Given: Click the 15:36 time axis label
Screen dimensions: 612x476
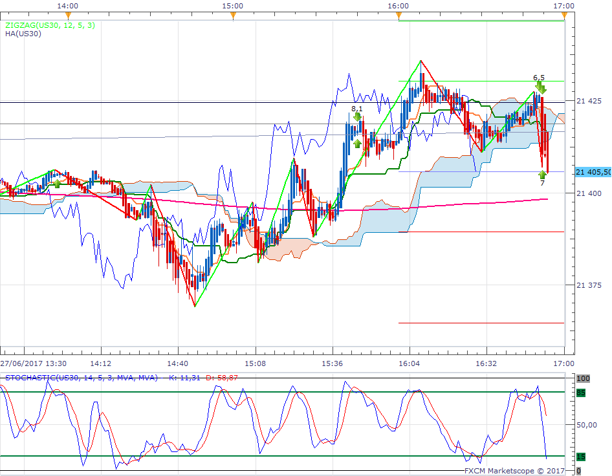Looking at the screenshot, I should [332, 363].
